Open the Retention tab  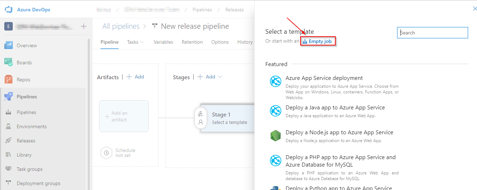pos(192,42)
